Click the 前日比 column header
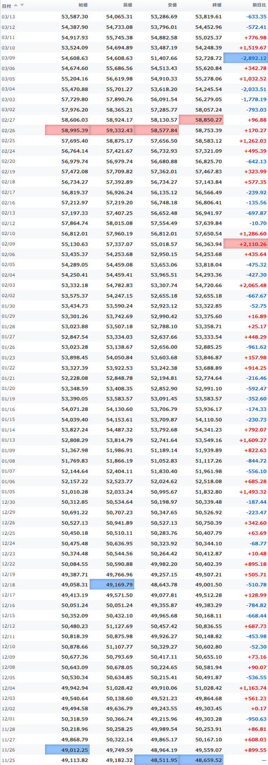 (x=259, y=5)
